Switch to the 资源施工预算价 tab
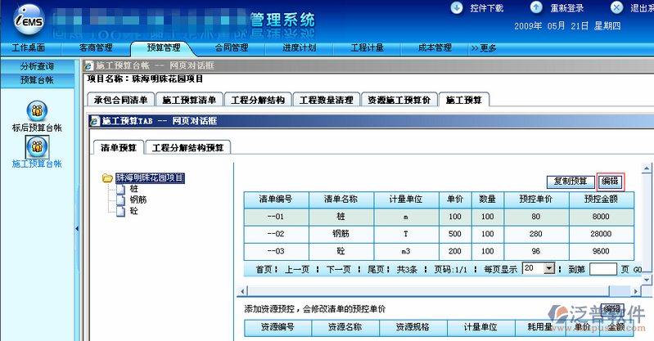The width and height of the screenshot is (654, 341). (398, 101)
